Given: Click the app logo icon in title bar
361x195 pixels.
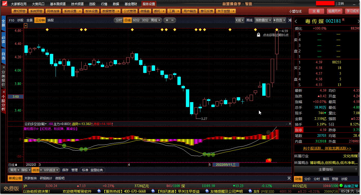Looking at the screenshot, I should 4,4.
